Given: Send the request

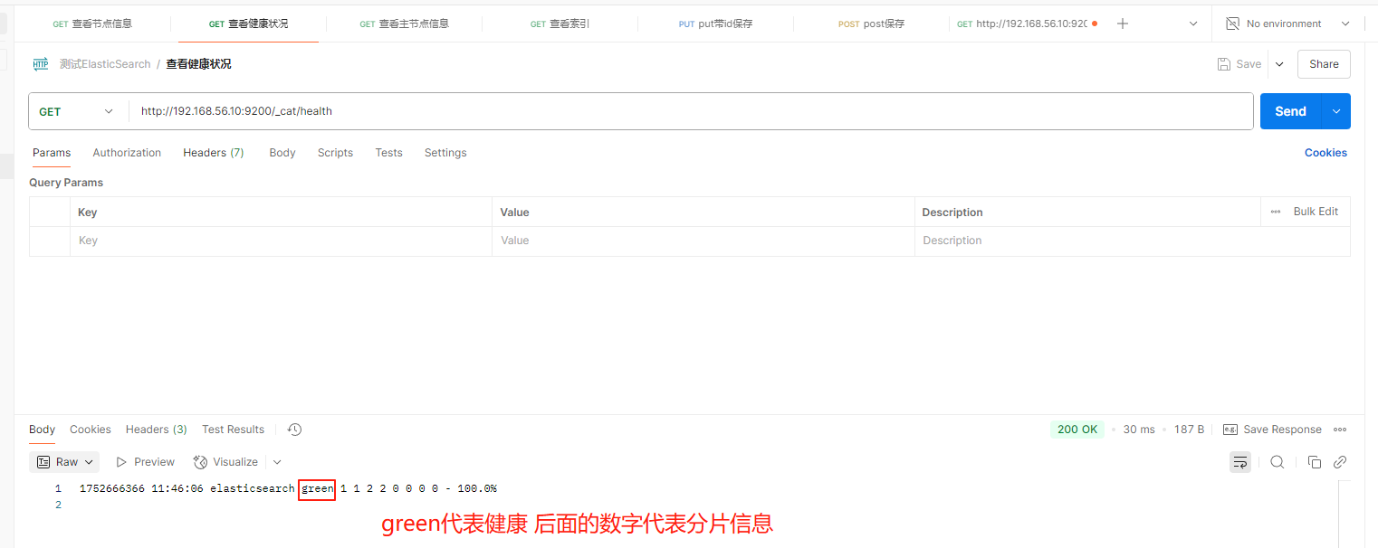Looking at the screenshot, I should (1290, 111).
